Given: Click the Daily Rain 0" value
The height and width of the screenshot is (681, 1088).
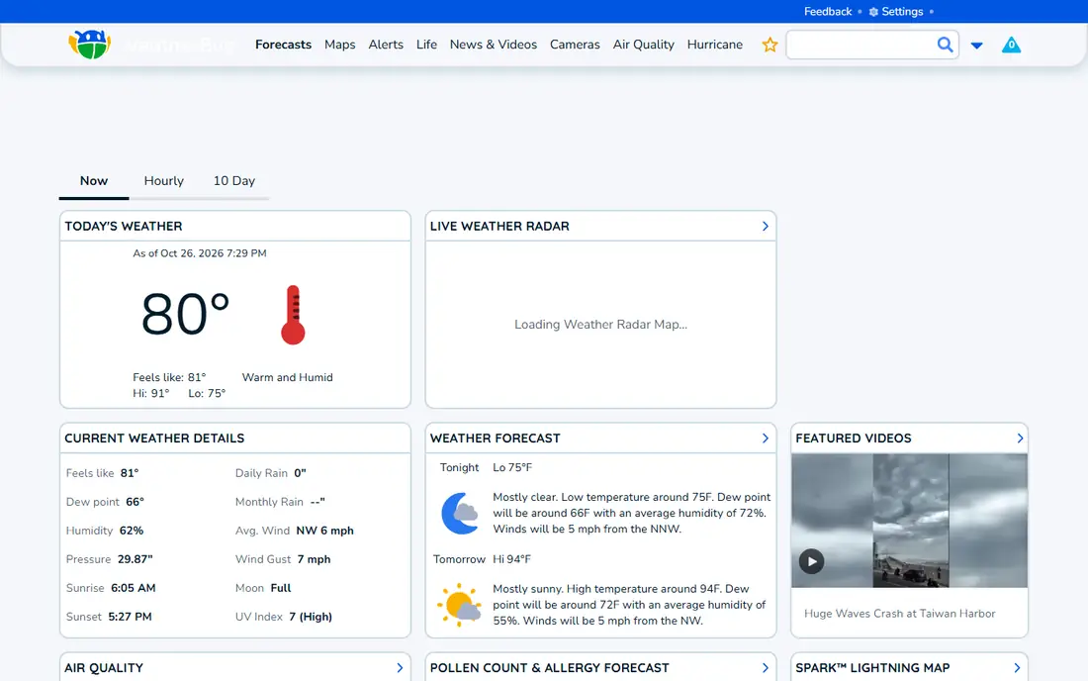Looking at the screenshot, I should 300,473.
